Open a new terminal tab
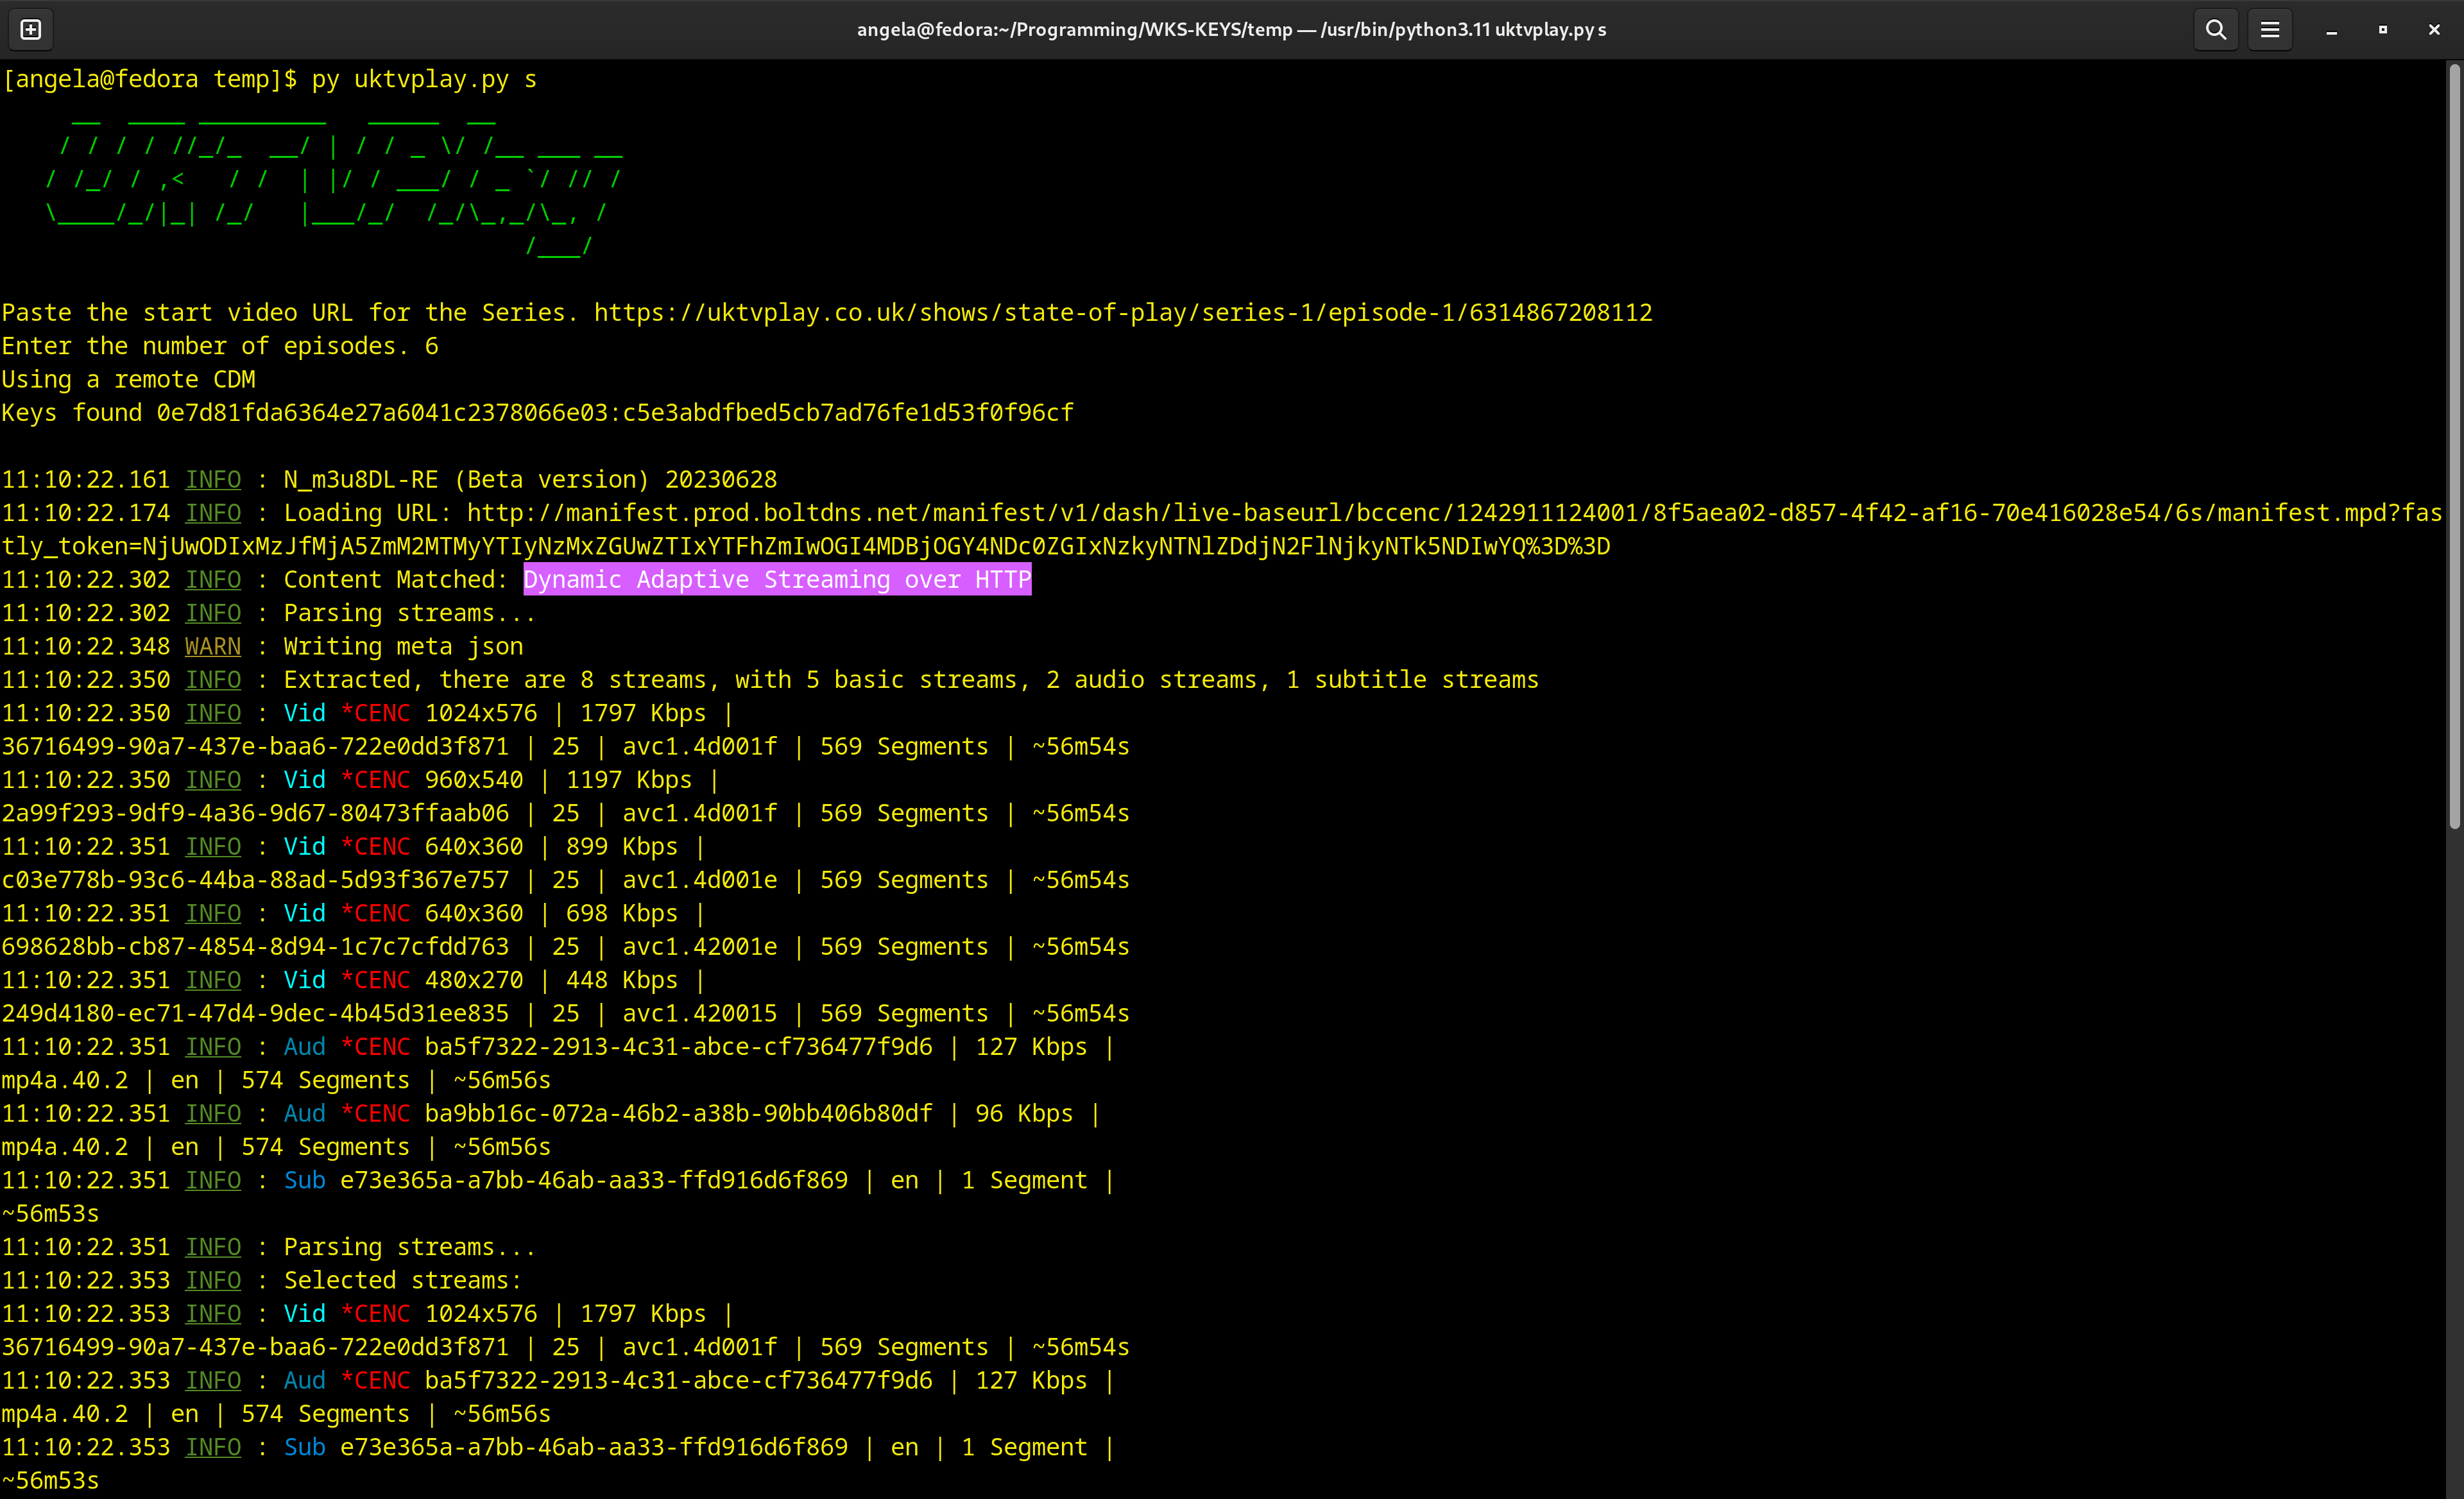 pos(31,30)
